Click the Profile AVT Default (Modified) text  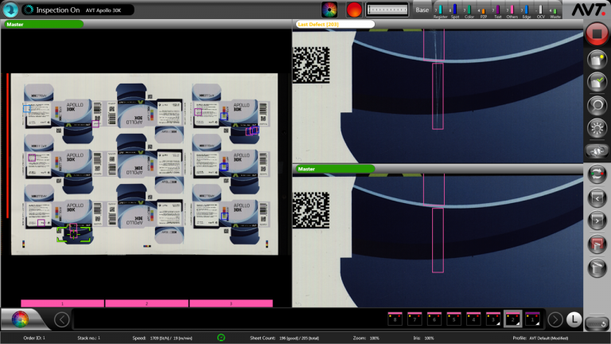540,338
